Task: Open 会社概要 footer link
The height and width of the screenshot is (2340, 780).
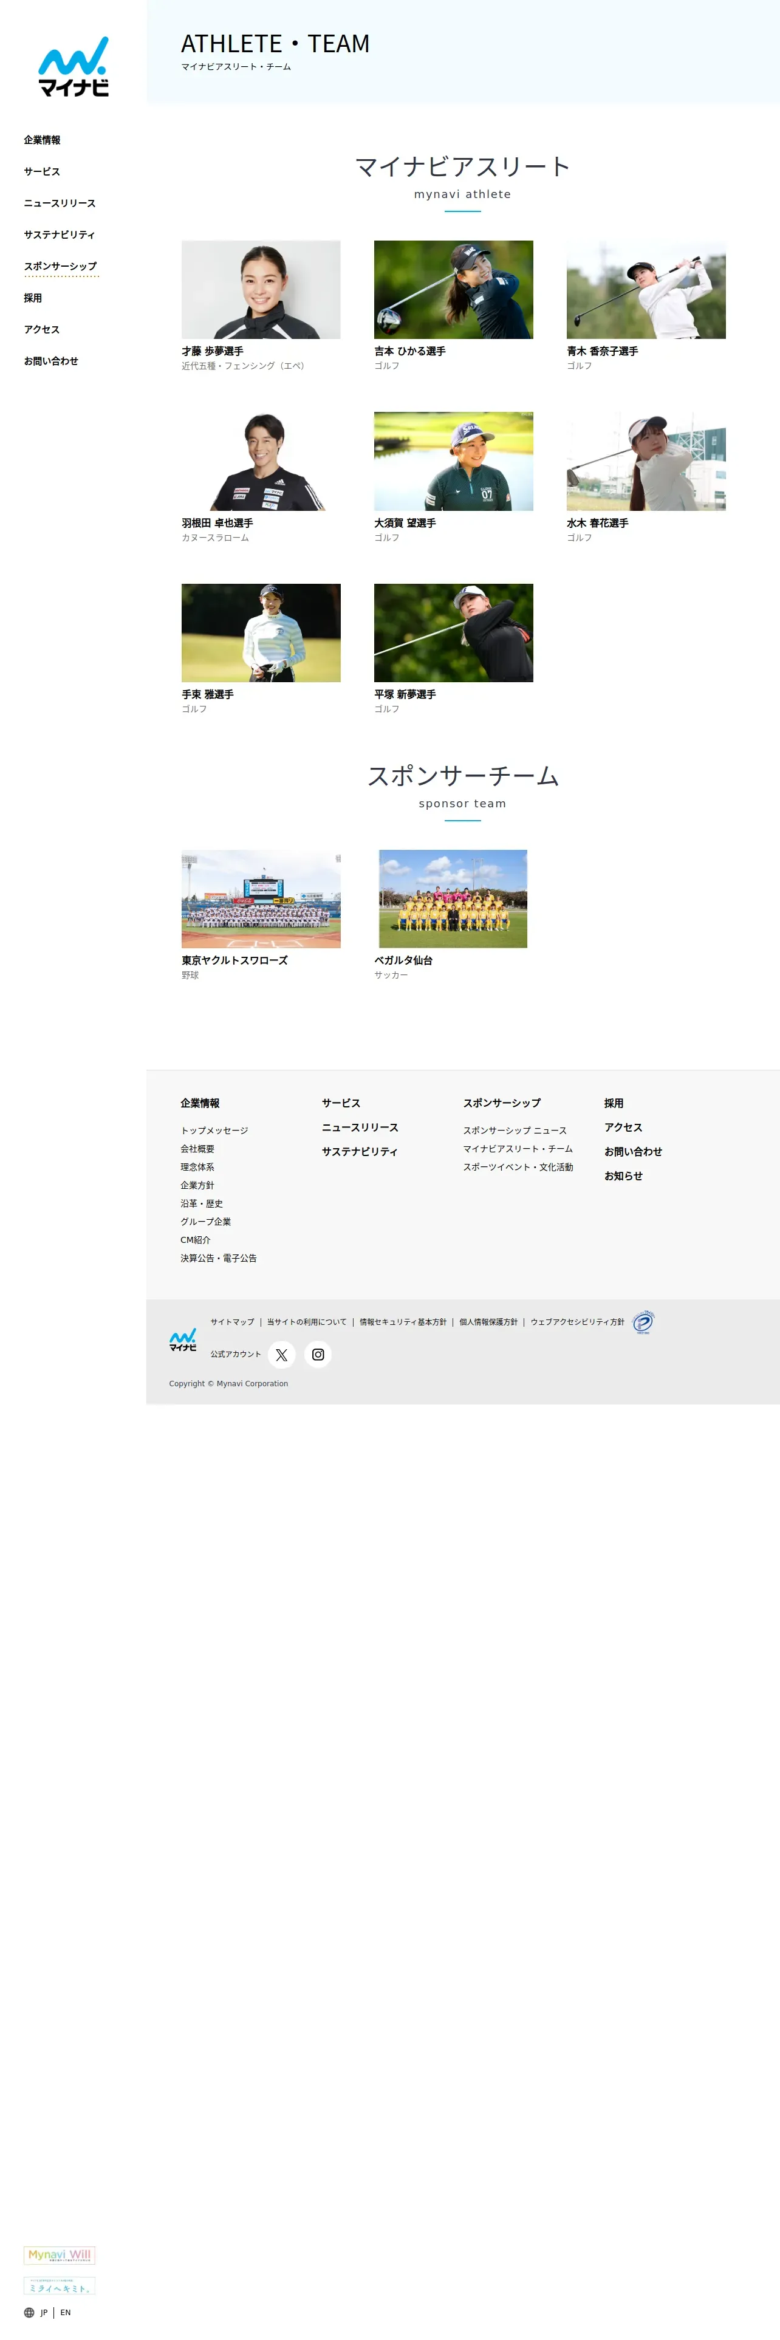Action: [x=197, y=1149]
